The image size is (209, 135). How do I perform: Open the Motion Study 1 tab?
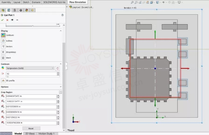(46, 134)
